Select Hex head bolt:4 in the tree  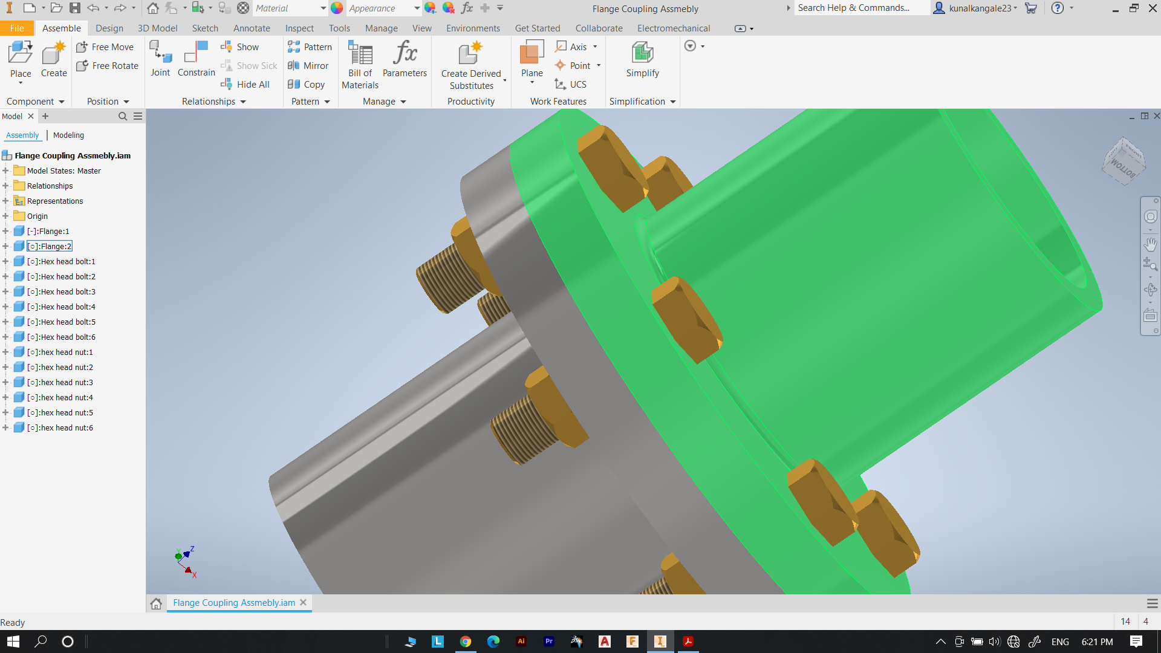pos(61,307)
